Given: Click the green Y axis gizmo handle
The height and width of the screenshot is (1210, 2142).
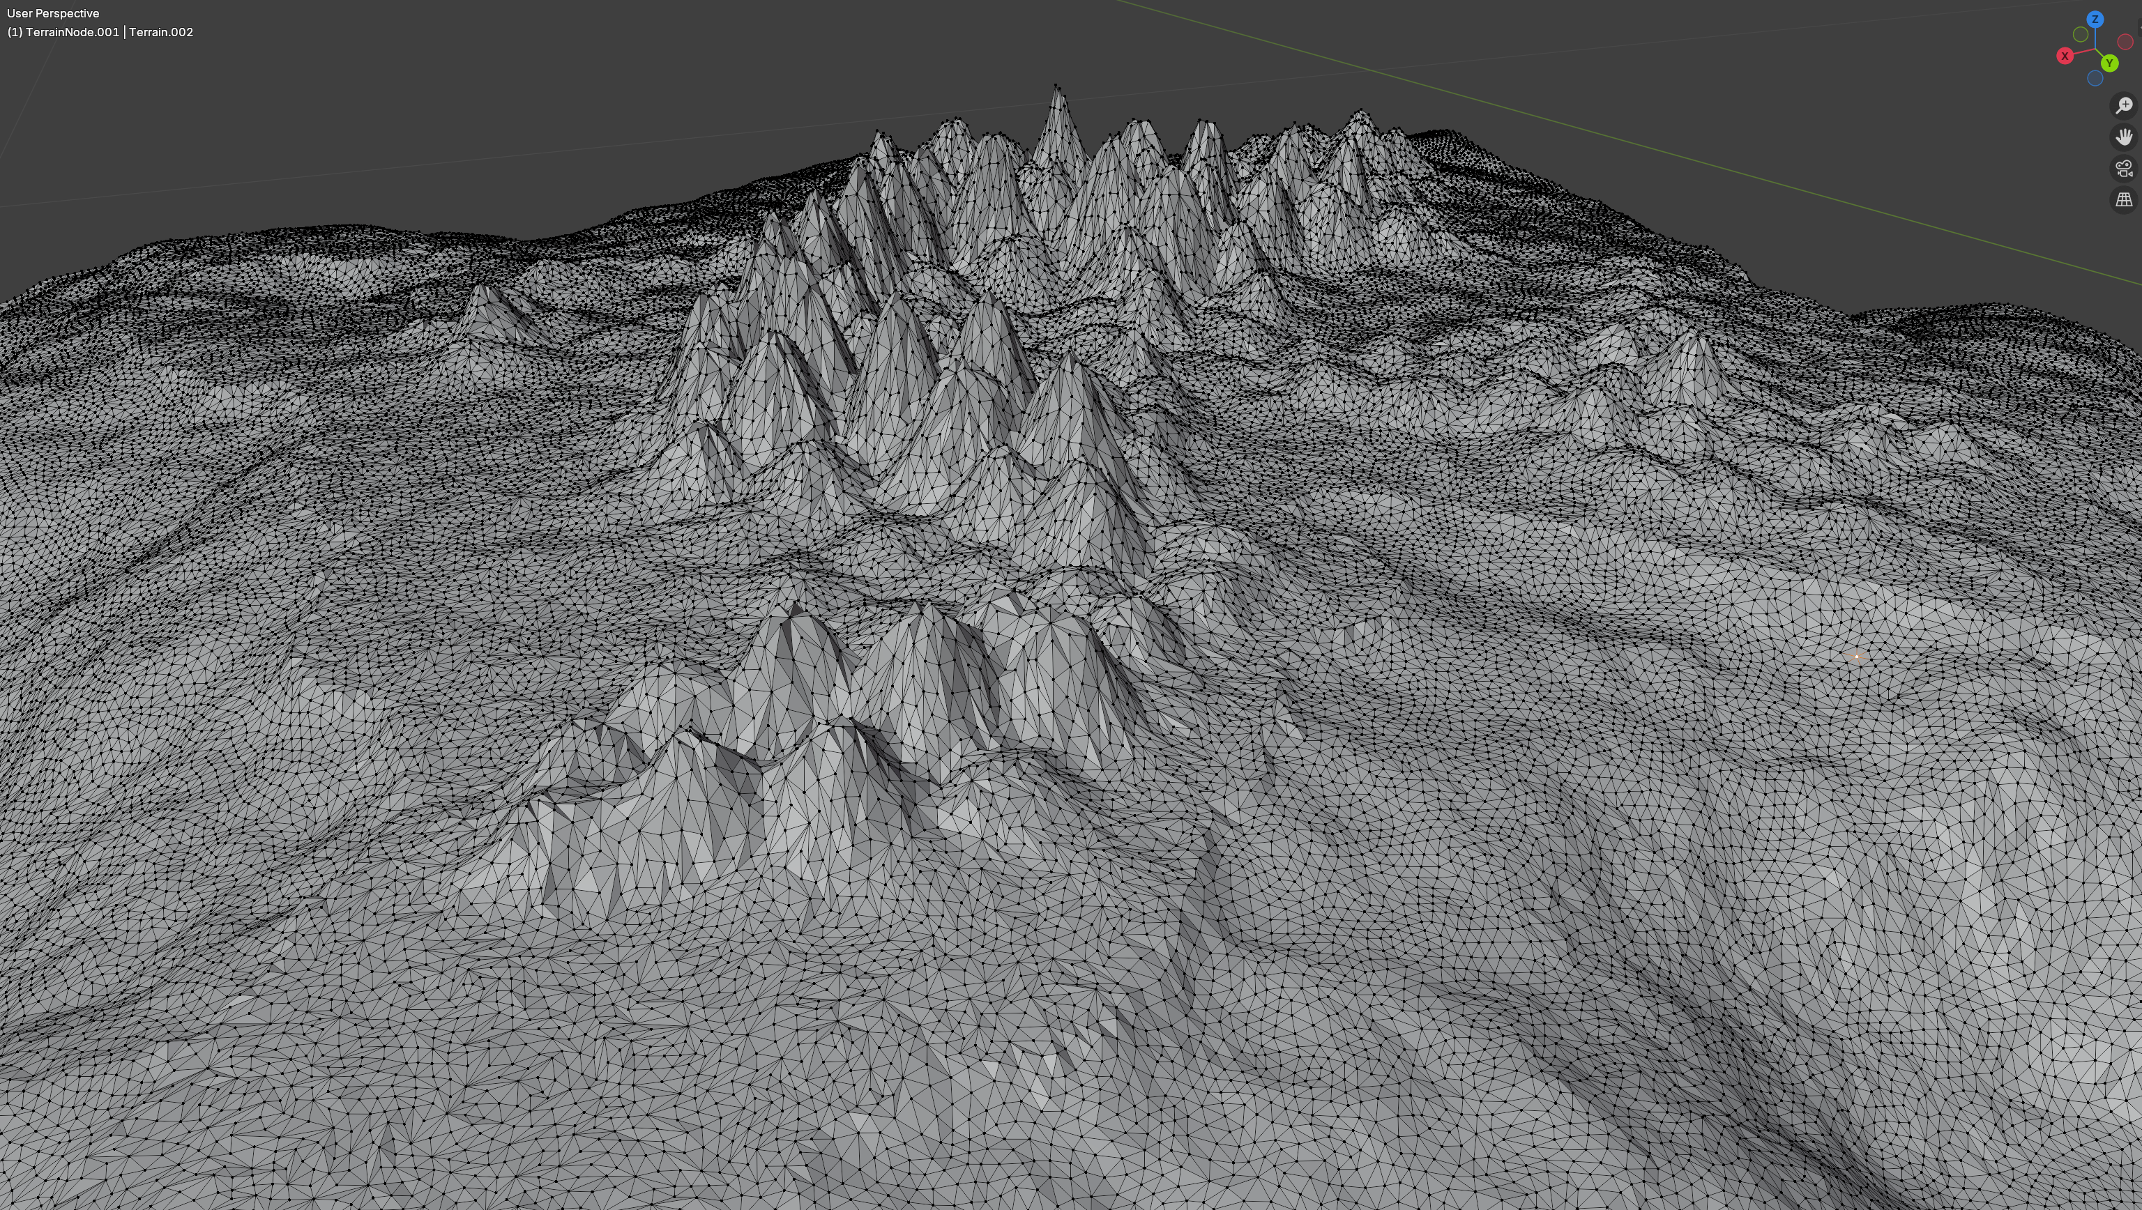Looking at the screenshot, I should [2109, 63].
